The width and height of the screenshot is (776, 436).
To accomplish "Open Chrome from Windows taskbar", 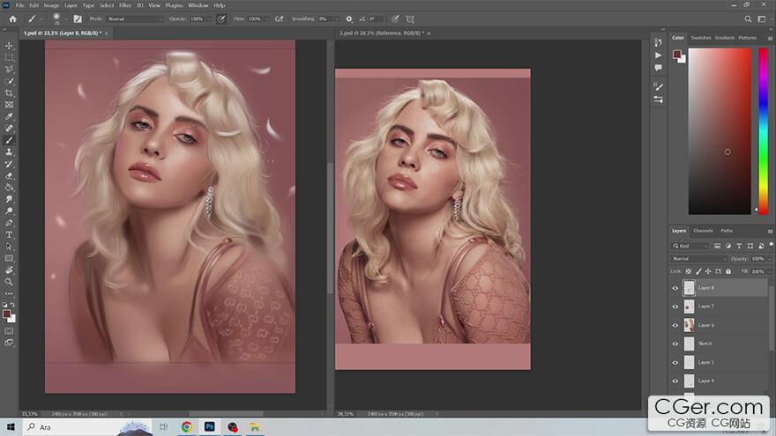I will point(187,427).
